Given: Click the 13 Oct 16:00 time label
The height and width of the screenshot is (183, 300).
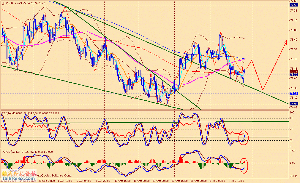Looking at the screenshot, I should pos(123,181).
